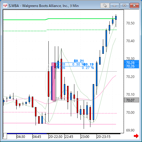Click the blue session bar above time axis
Screen dimensions: 142x142
pos(27,134)
